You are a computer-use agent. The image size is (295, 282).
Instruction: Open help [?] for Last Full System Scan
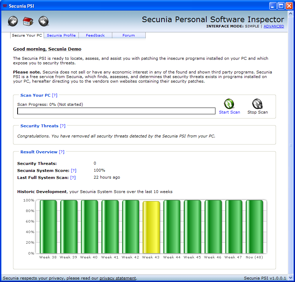73,178
